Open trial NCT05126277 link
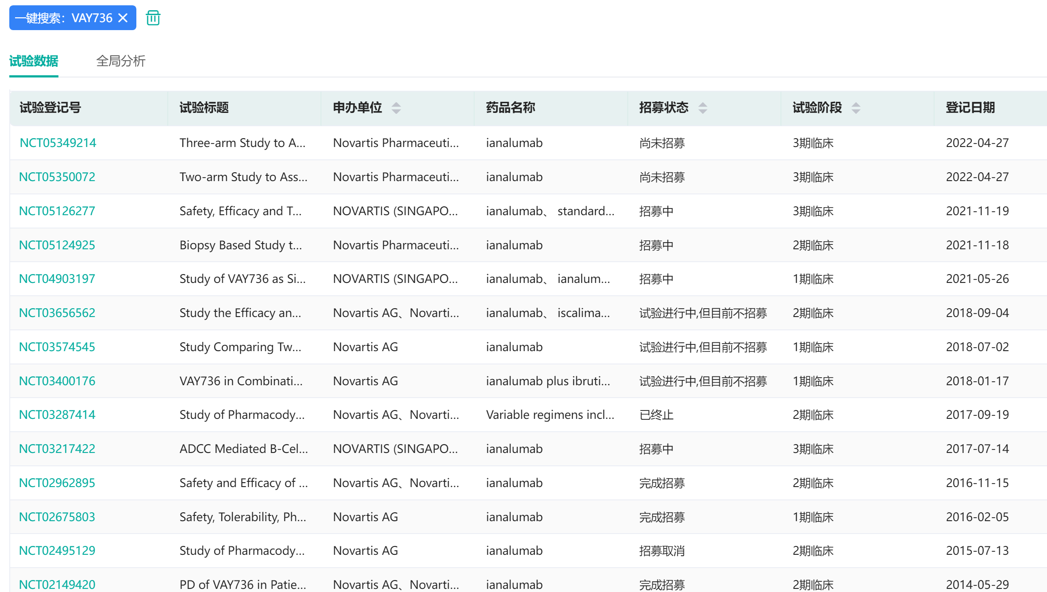 click(x=57, y=211)
